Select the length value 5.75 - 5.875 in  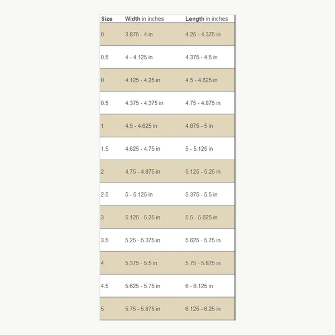[203, 263]
